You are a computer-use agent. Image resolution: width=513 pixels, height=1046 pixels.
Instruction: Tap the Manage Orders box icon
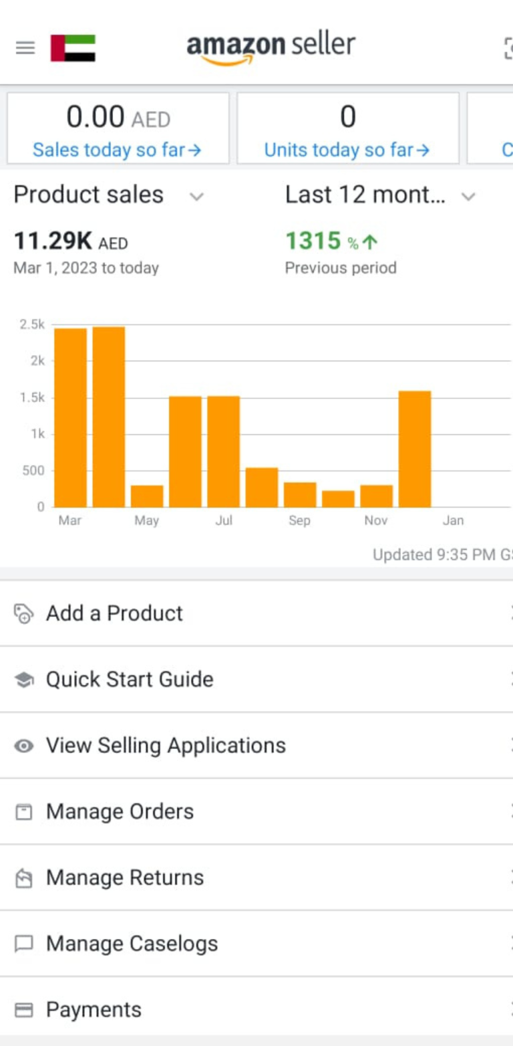23,812
